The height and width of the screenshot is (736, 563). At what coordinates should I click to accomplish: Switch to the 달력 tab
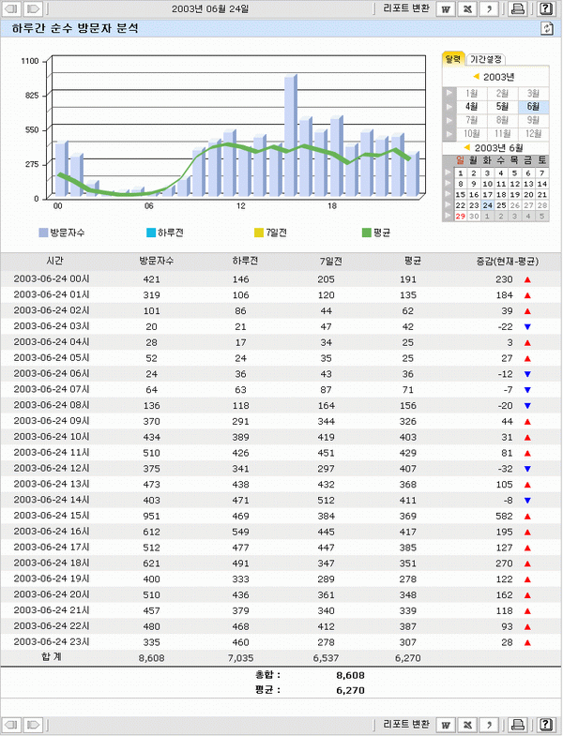(x=453, y=59)
